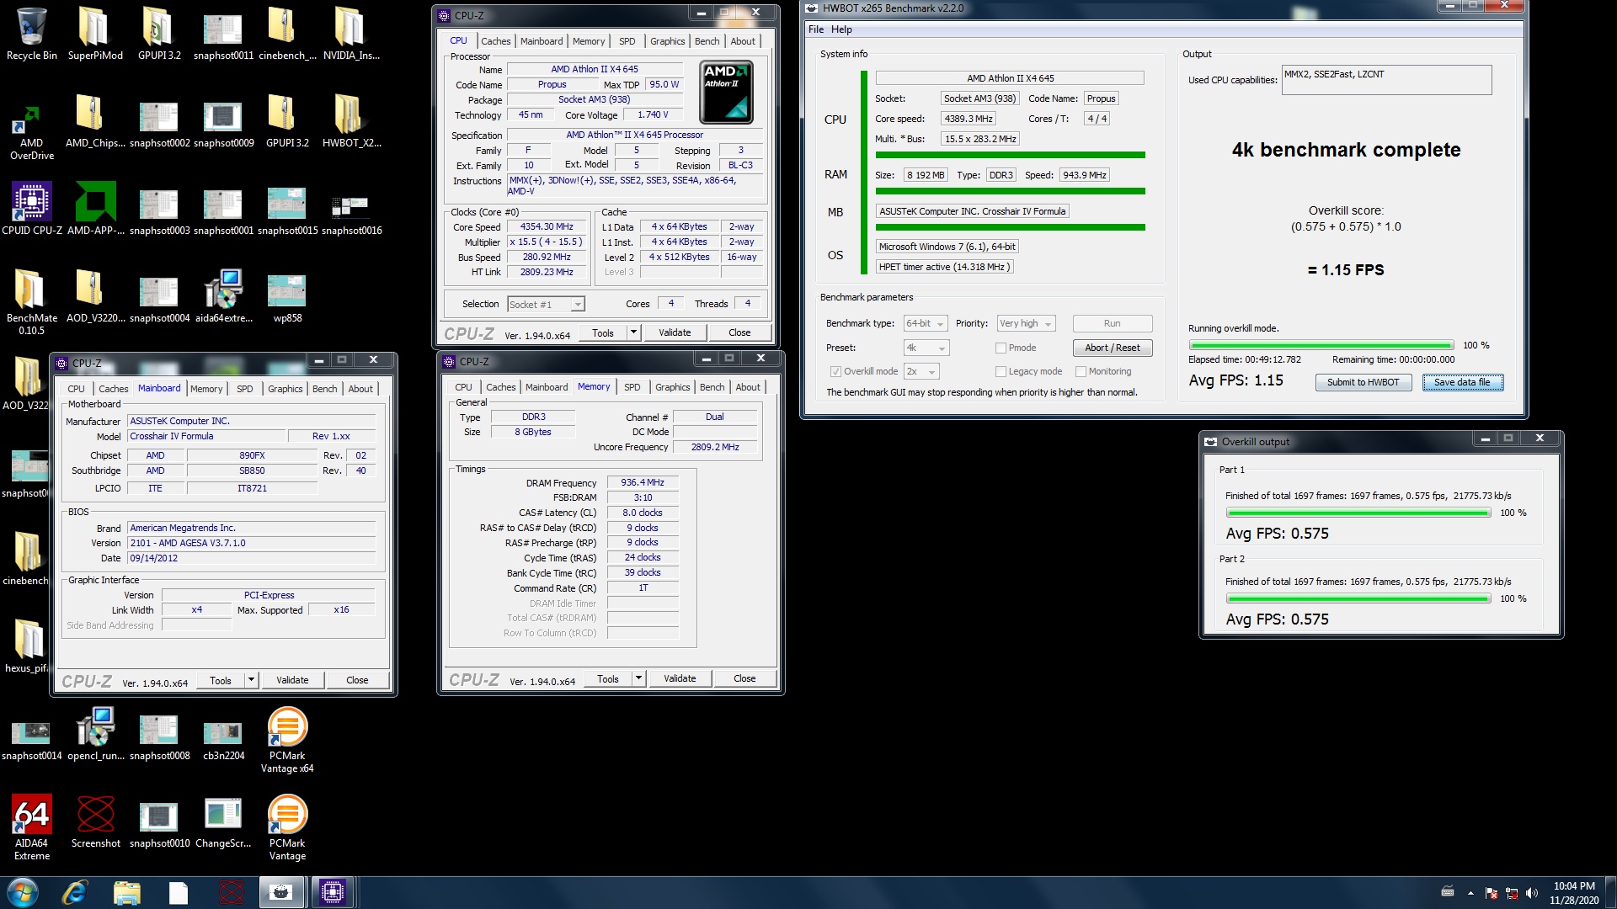Open BenchMate 0.10.5 folder
The height and width of the screenshot is (909, 1617).
coord(31,301)
